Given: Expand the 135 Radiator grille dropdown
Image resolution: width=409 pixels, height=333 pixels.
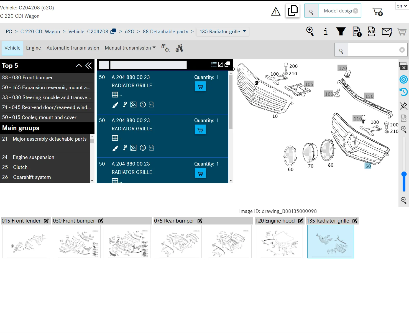Looking at the screenshot, I should 223,32.
